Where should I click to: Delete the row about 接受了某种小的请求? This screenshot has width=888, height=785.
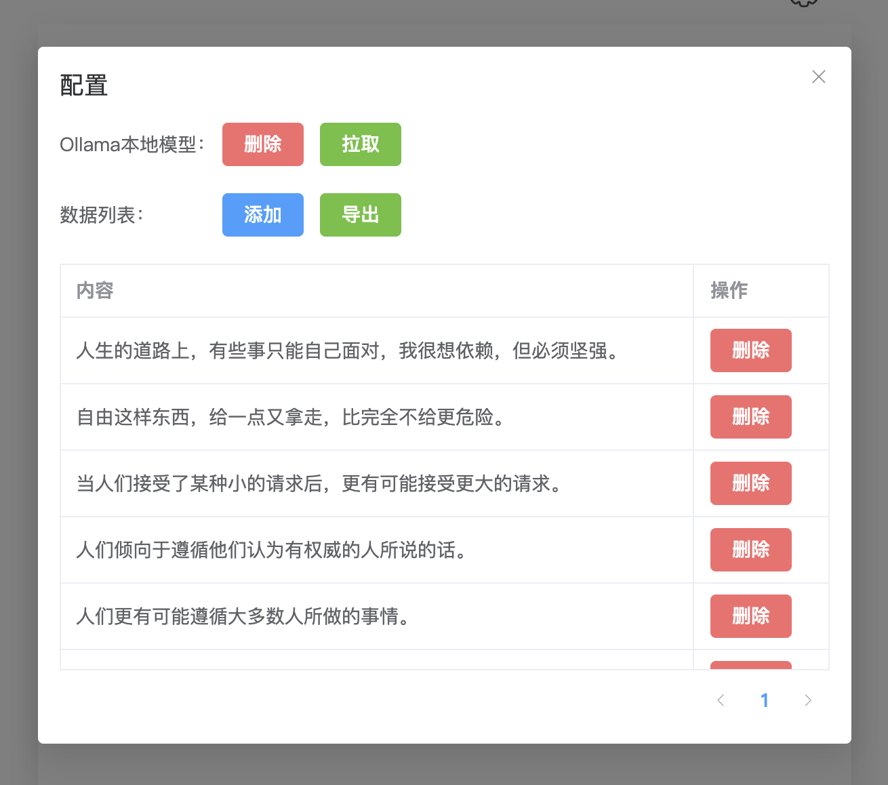pos(750,483)
